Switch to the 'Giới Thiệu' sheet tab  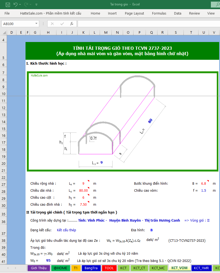[39, 268]
